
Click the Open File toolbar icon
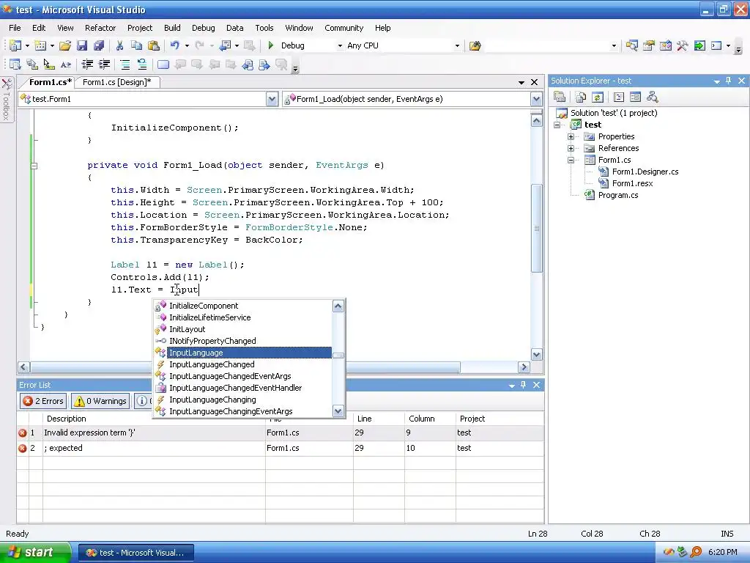point(64,45)
